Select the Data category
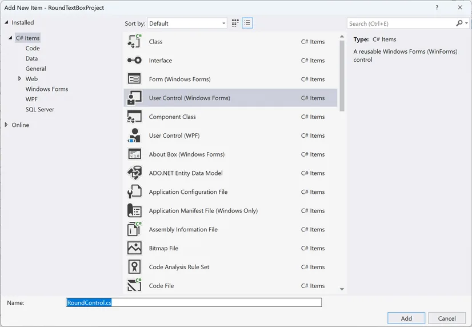The width and height of the screenshot is (472, 327). pyautogui.click(x=31, y=58)
